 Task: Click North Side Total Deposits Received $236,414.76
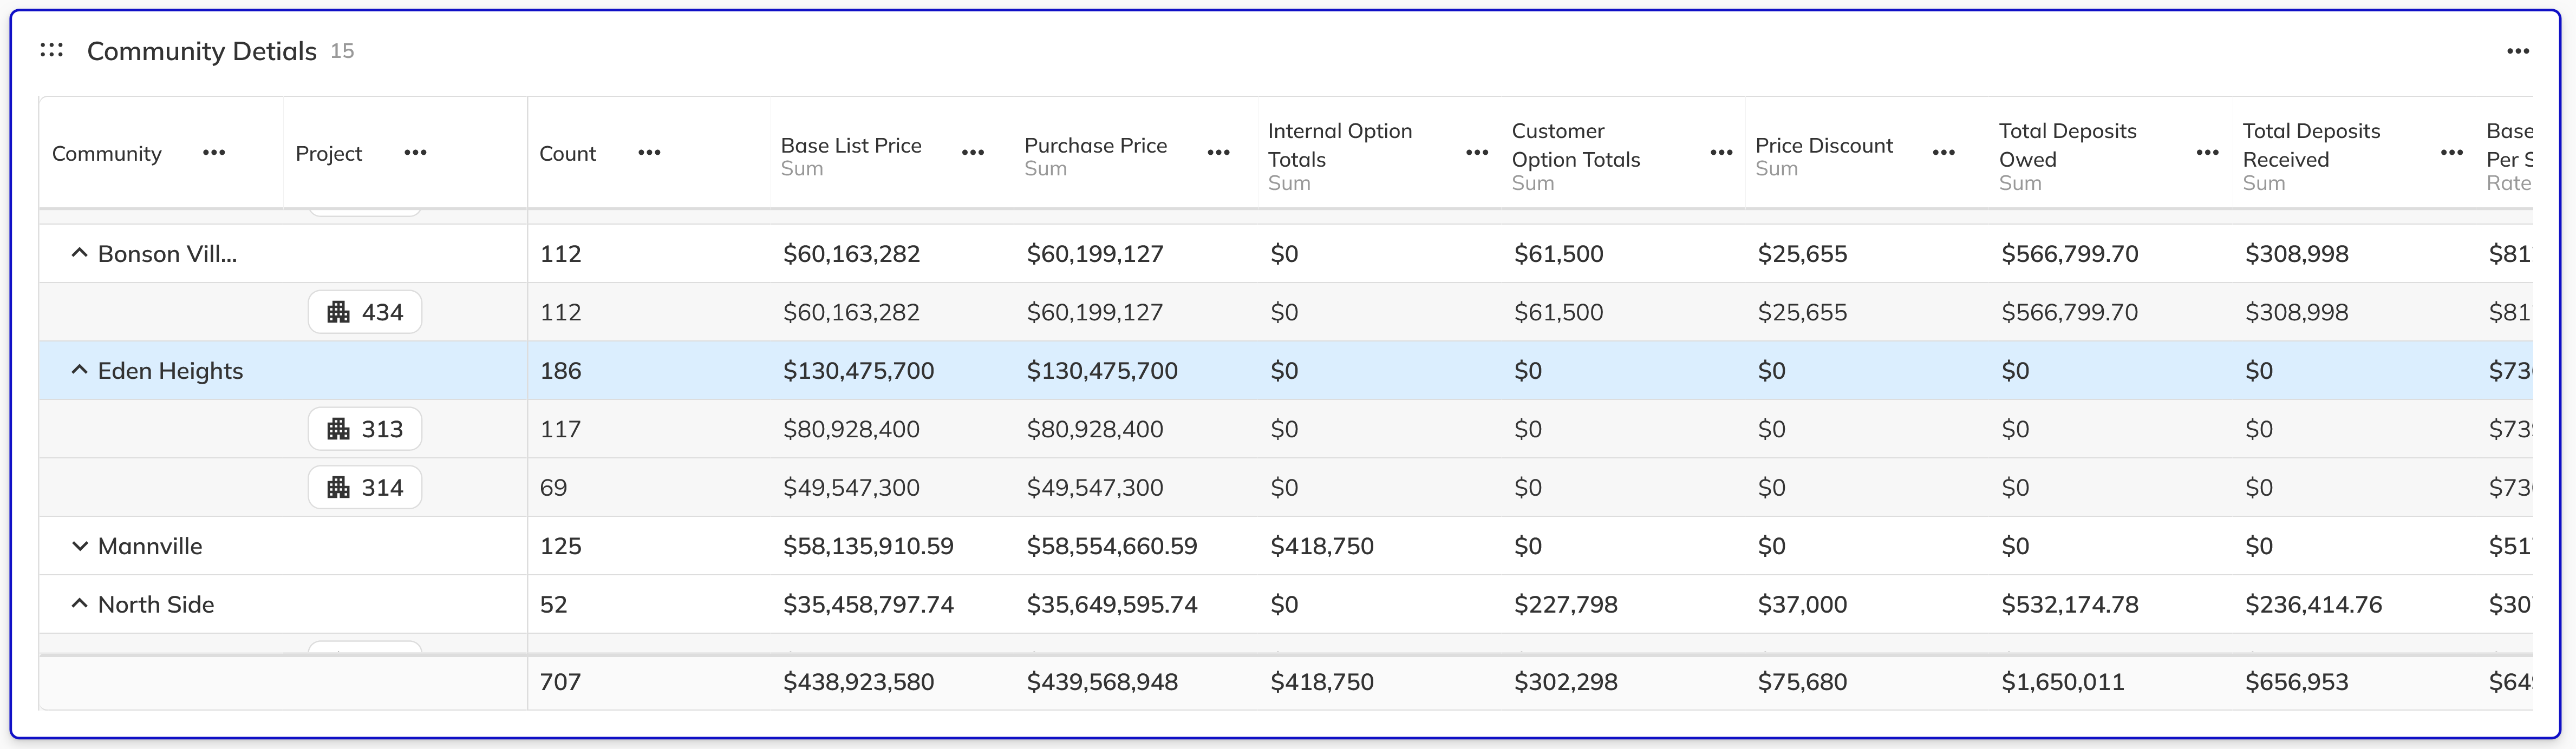tap(2313, 604)
